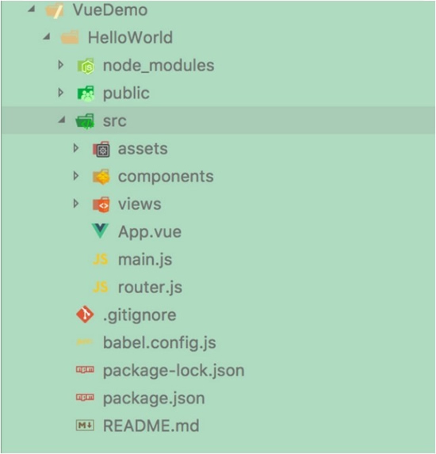This screenshot has width=436, height=454.
Task: Expand the node_modules folder arrow
Action: tap(61, 65)
